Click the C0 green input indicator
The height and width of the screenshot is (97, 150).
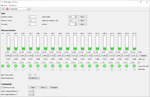[3, 66]
